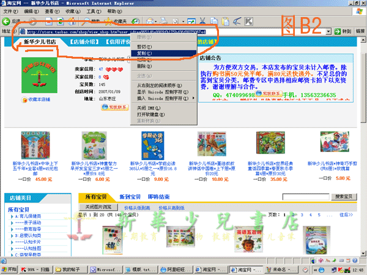Viewport: 367px width, 275px height.
Task: Click the K icon in the toolbar
Action: point(248,21)
